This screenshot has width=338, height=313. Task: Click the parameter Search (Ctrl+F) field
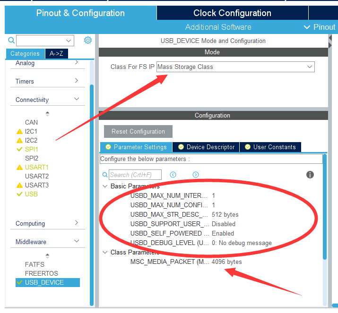pyautogui.click(x=135, y=175)
